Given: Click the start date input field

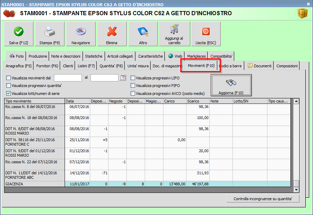Looking at the screenshot, I should click(x=68, y=78).
